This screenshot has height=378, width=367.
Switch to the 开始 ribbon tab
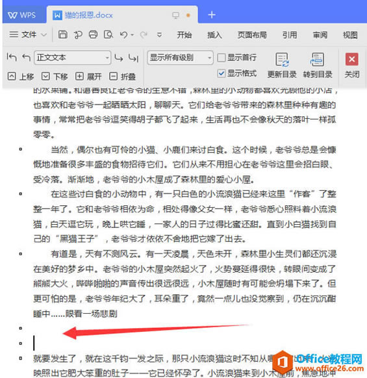tap(184, 35)
